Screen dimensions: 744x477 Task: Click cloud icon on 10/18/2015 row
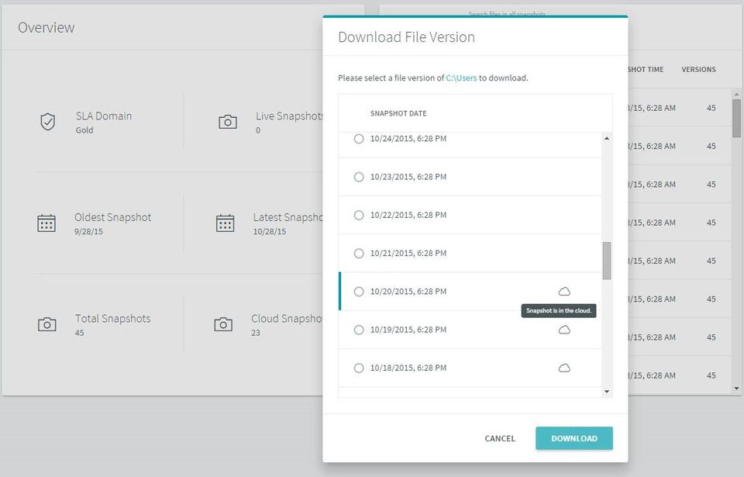(564, 368)
